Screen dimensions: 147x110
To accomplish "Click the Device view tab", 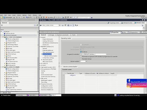I will tap(140, 23).
